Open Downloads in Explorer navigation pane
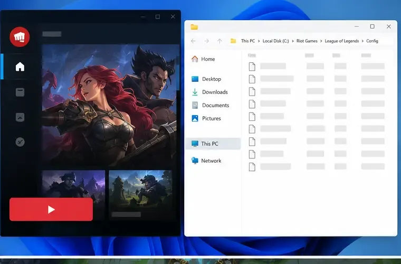Viewport: 401px width, 264px height. [213, 92]
